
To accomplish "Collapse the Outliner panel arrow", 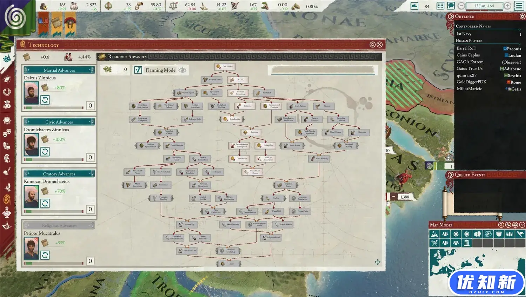I will tap(451, 16).
